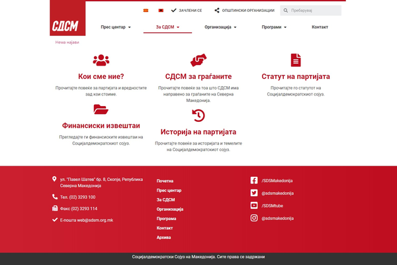Click the open folder icon above Финансиски извештаи
Viewport: 397px width, 265px height.
point(101,109)
